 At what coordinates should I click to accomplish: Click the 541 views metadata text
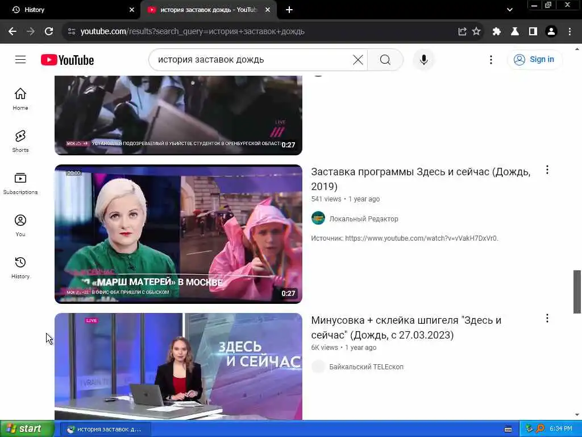click(326, 199)
